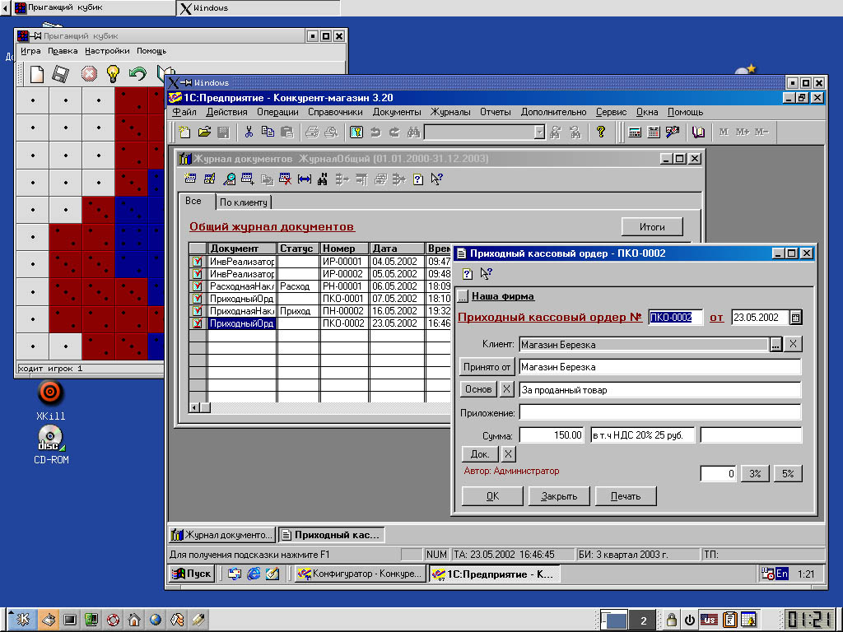Viewport: 843px width, 632px height.
Task: Click find-by-number binoculars icon in journal toolbar
Action: 323,179
